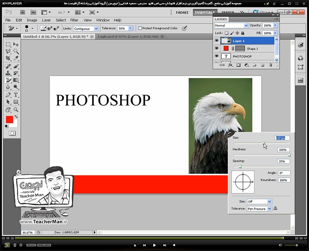
Task: Open the Tolerance slider arrow
Action: pyautogui.click(x=131, y=28)
